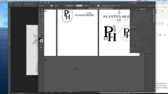The image size is (168, 94).
Task: Open the Mode dropdown in Image Trace
Action: point(142,20)
